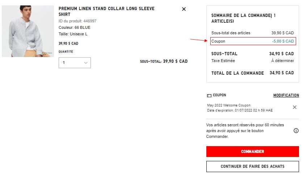Click the Sous-total des articles label
The image size is (303, 175).
[x=231, y=33]
